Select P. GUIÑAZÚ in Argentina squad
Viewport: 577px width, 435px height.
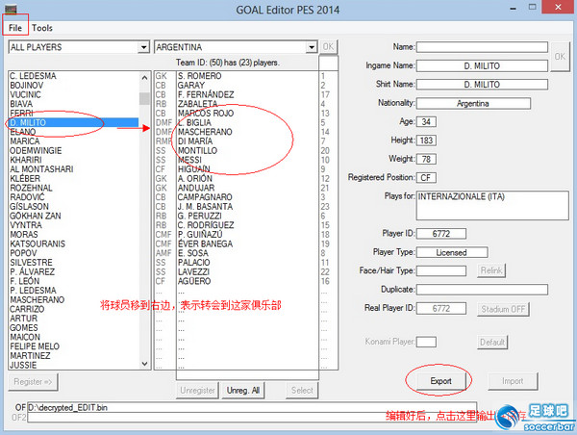(x=247, y=235)
